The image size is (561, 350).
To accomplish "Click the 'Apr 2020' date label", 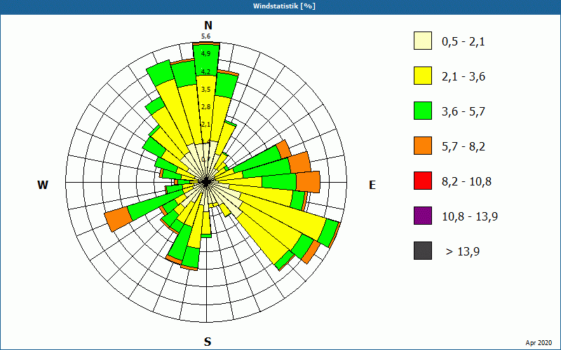I will (x=539, y=343).
